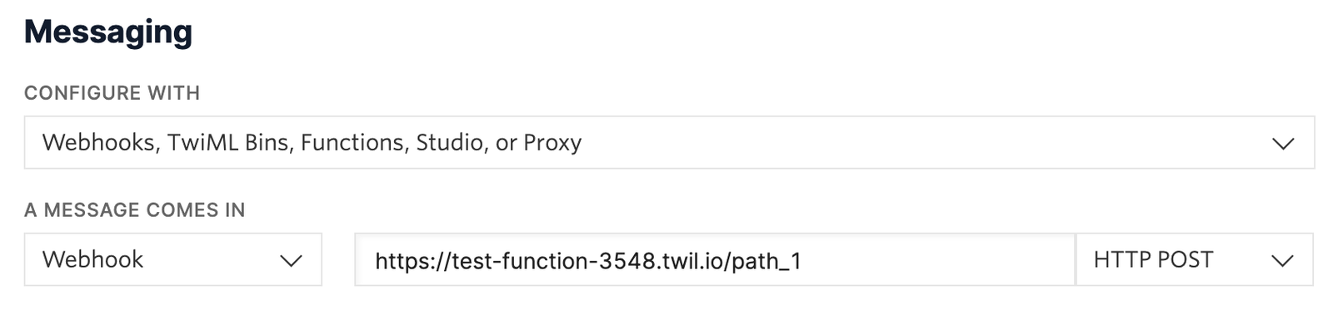Screen dimensions: 1333x310
Task: Click the 'HTTP POST' text in method selector
Action: (x=1153, y=259)
